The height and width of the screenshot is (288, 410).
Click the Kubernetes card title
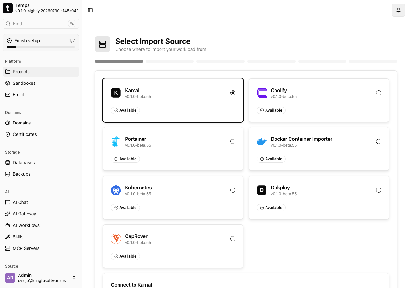(138, 188)
